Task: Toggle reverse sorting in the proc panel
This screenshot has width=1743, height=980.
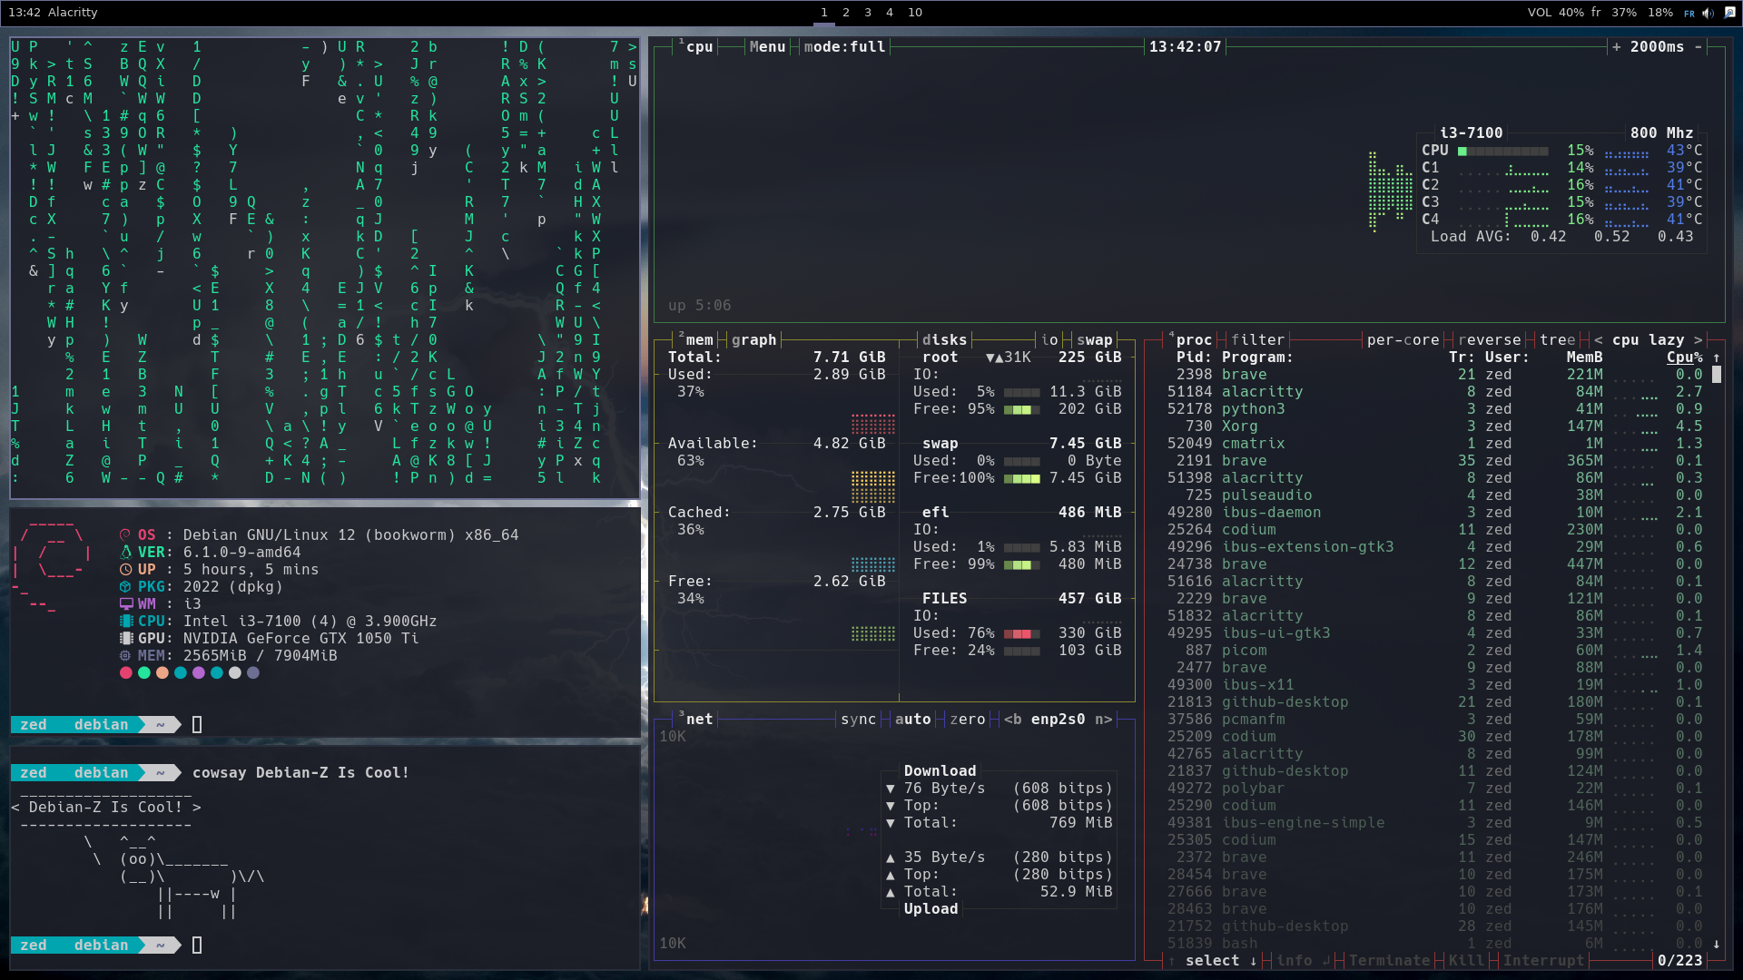Action: (1490, 339)
